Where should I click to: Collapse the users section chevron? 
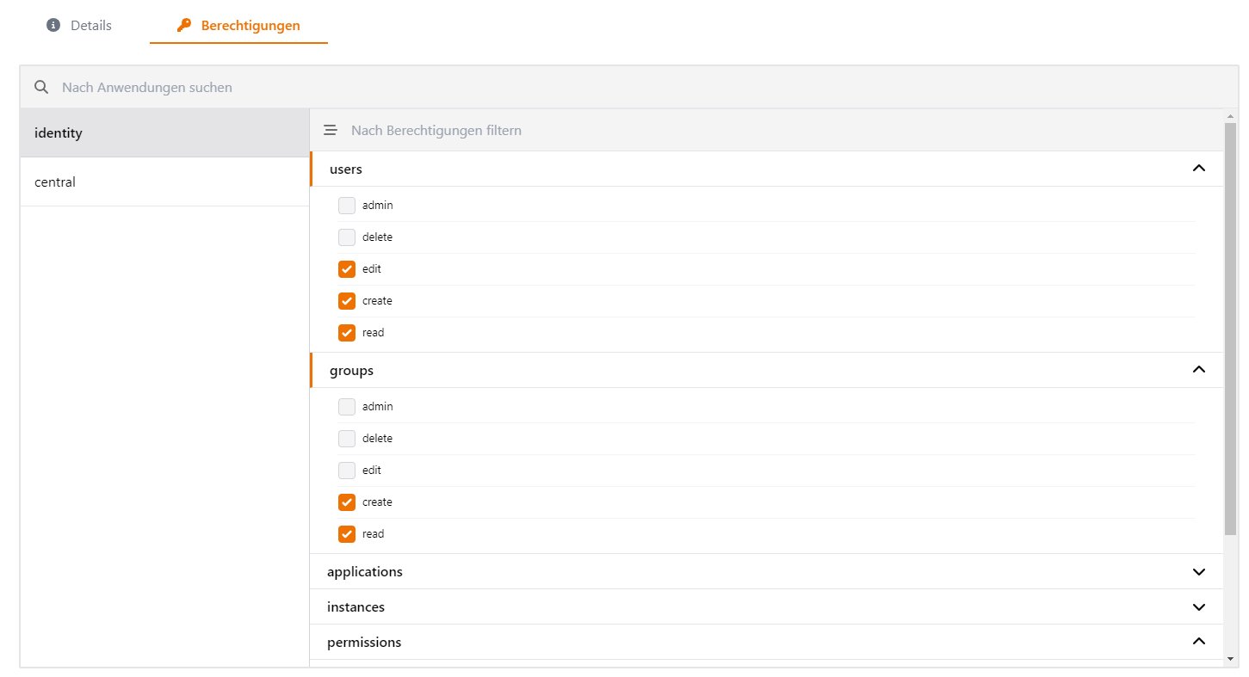tap(1198, 169)
